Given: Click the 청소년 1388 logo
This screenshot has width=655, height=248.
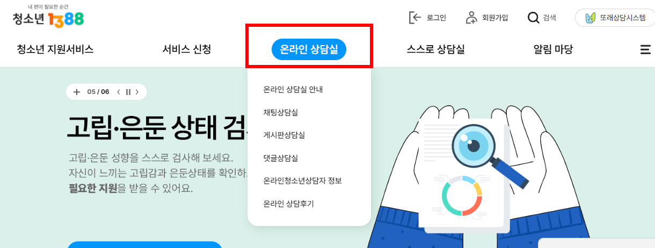Looking at the screenshot, I should (x=48, y=16).
